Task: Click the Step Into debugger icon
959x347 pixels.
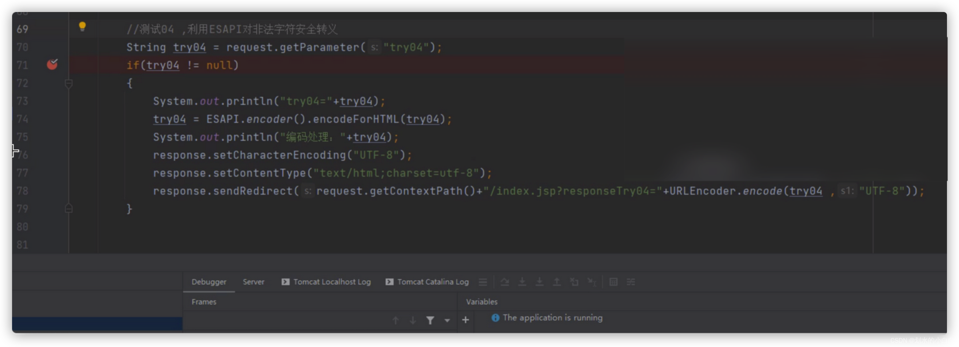Action: click(x=522, y=282)
